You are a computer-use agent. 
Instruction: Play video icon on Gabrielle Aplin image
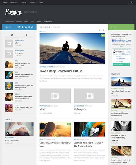coord(43,133)
